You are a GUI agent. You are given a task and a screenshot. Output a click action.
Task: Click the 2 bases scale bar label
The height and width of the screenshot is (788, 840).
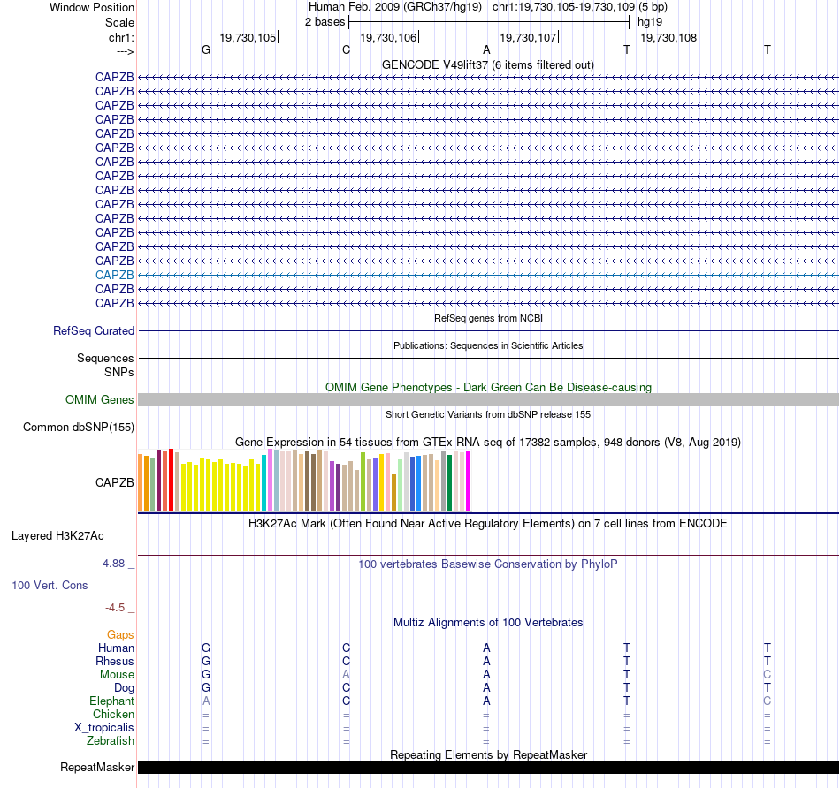pyautogui.click(x=325, y=22)
